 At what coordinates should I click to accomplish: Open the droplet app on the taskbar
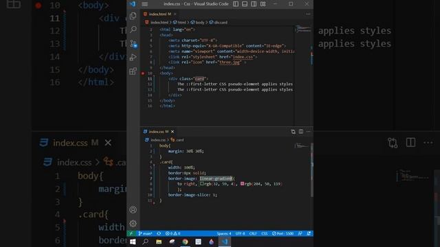[211, 242]
